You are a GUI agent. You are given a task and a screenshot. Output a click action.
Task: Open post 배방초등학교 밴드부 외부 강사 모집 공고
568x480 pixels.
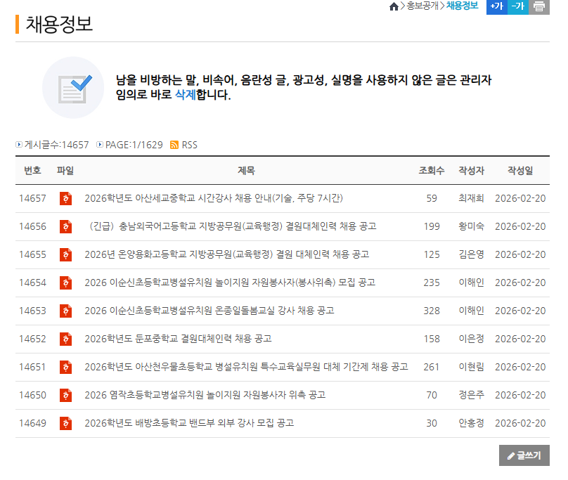click(x=189, y=423)
